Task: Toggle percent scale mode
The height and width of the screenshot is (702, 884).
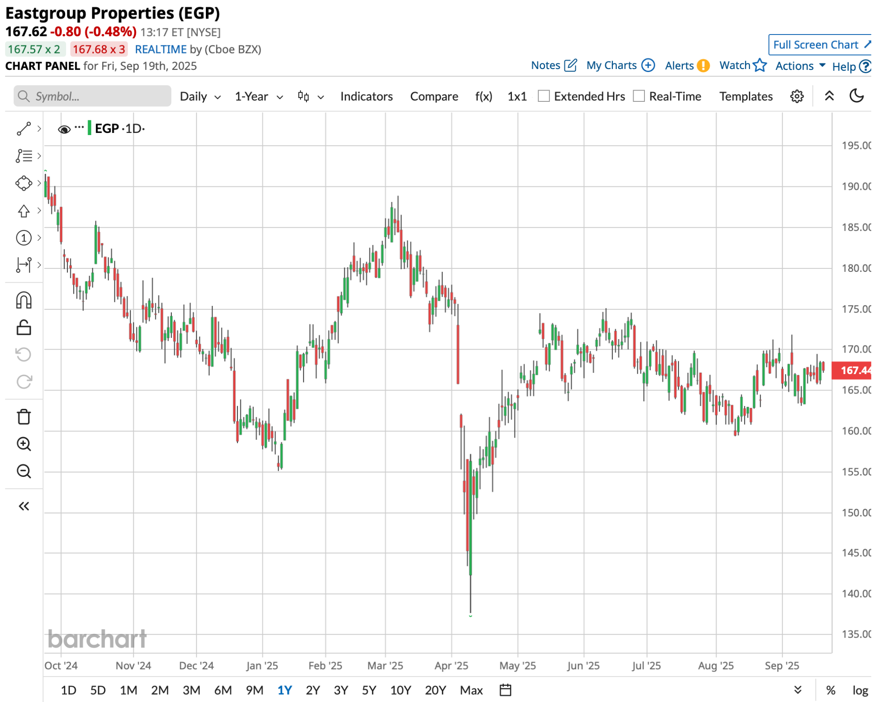Action: 830,690
